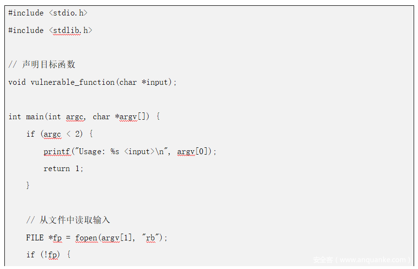Click argc in the main signature
Screen dimensions: 418x269
75,117
